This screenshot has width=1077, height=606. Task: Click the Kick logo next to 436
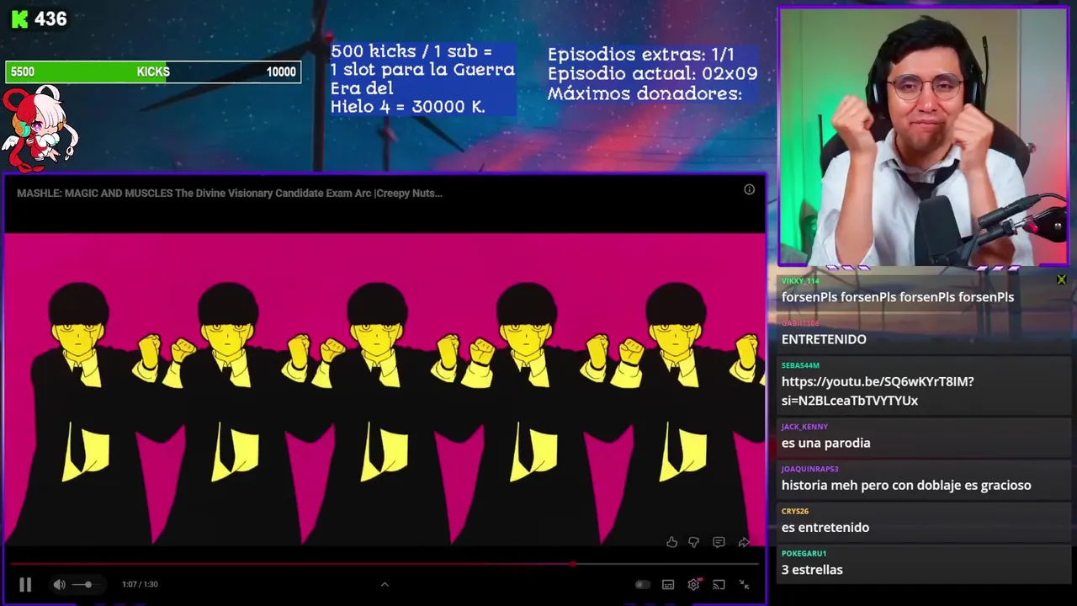[x=19, y=19]
